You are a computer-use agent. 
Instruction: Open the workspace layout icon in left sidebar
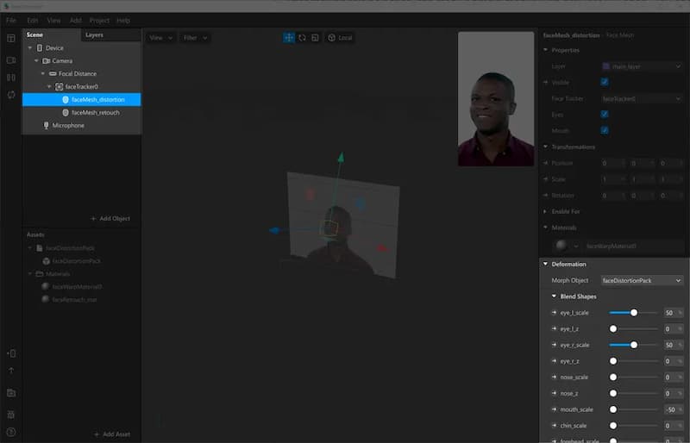11,38
